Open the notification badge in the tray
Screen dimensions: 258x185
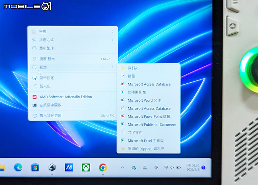click(x=204, y=167)
